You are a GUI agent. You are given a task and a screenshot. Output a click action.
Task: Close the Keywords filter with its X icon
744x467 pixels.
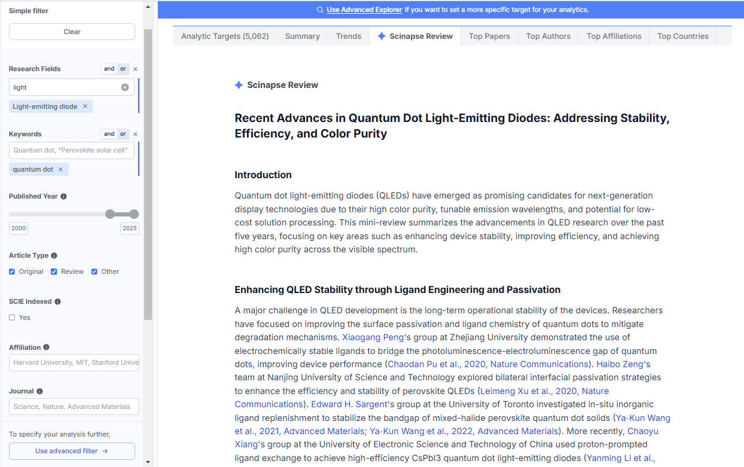pos(136,134)
